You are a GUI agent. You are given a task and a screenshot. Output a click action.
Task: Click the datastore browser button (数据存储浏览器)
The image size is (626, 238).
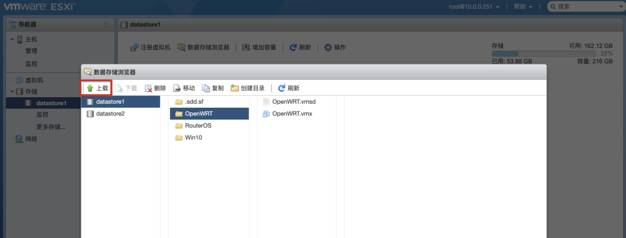(204, 47)
